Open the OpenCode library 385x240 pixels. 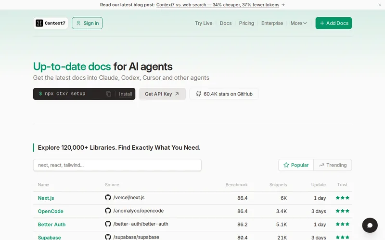[51, 211]
